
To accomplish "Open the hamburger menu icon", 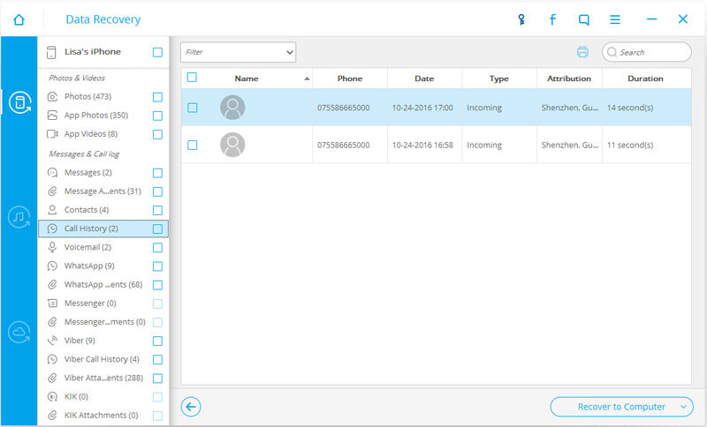I will tap(615, 19).
